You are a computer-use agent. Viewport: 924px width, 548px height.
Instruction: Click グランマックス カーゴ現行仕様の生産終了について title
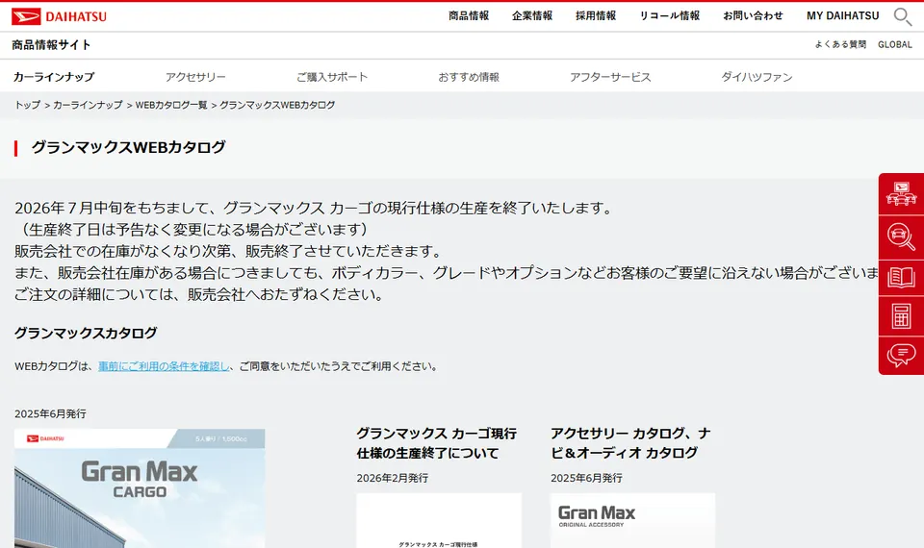click(x=437, y=443)
